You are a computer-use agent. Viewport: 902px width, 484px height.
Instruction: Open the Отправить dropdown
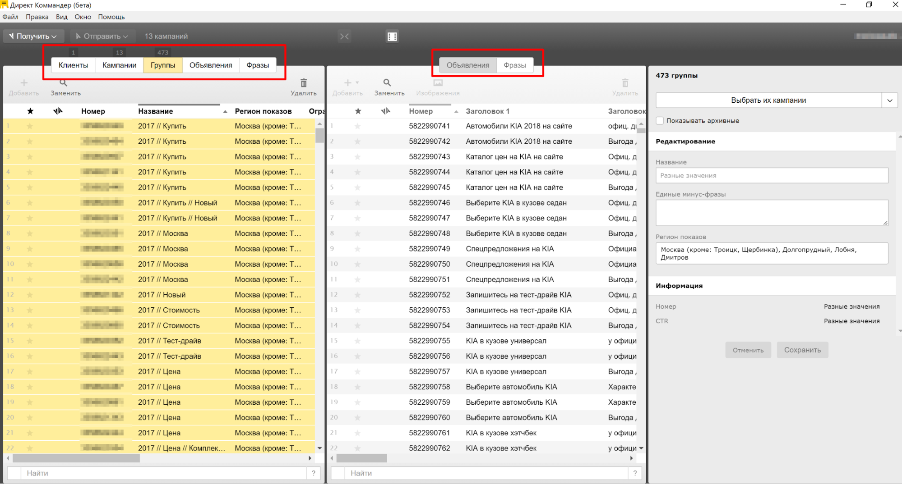(x=102, y=37)
